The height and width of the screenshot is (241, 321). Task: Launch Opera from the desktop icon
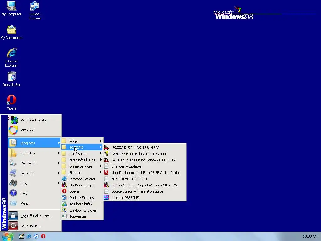[x=11, y=103]
